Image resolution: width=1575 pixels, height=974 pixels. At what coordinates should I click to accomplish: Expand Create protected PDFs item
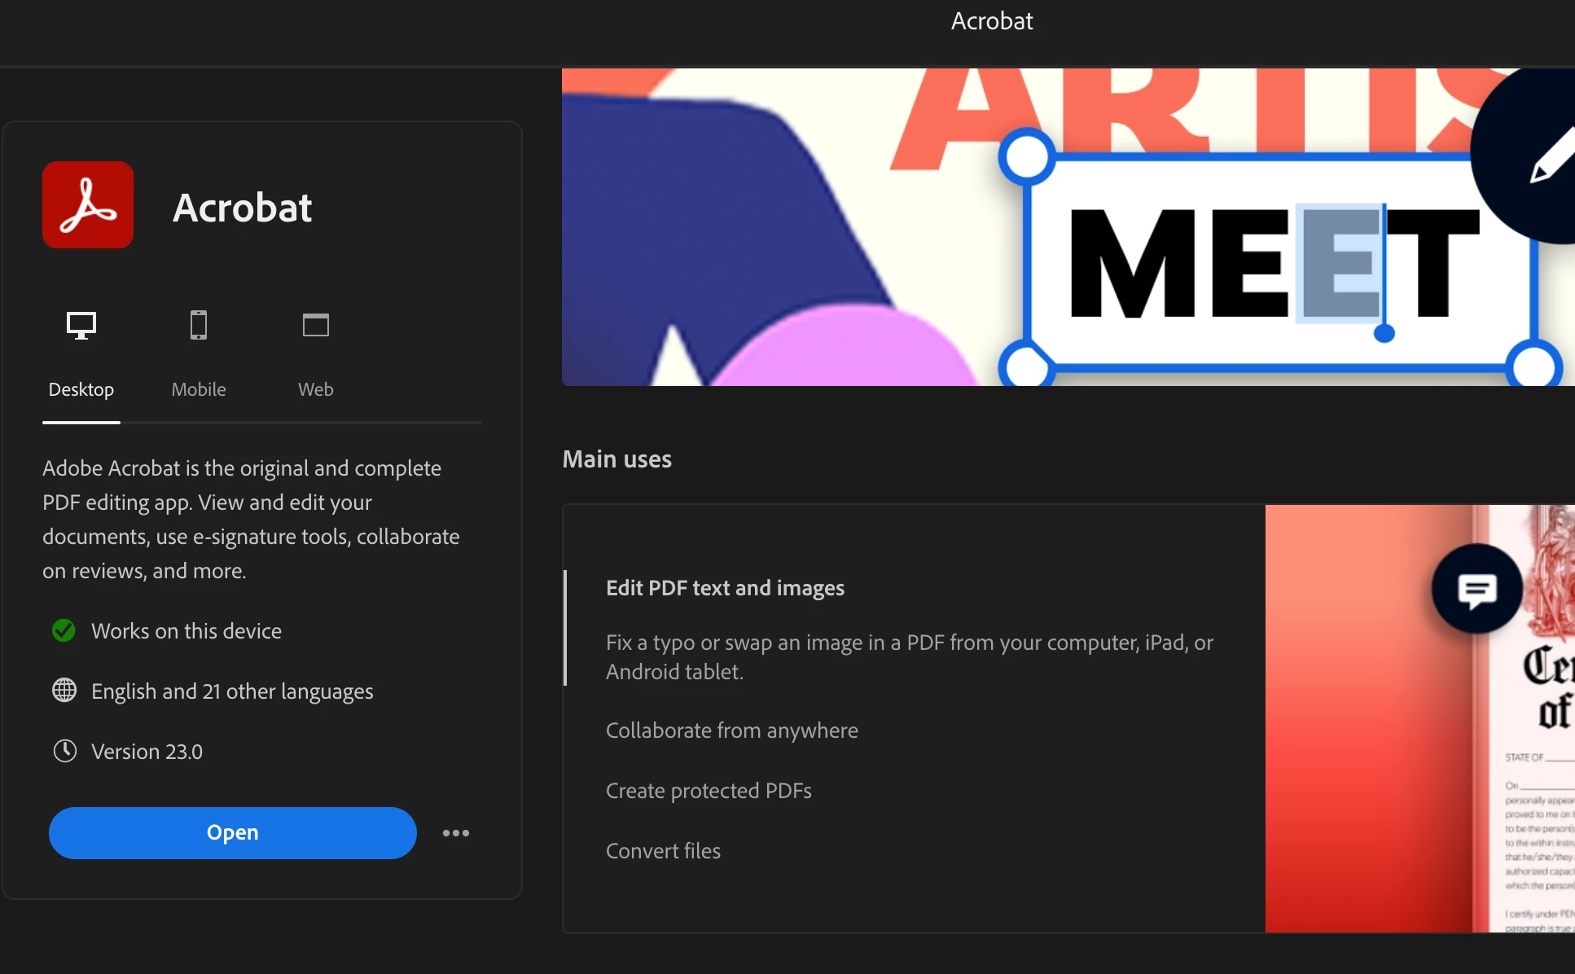[709, 791]
